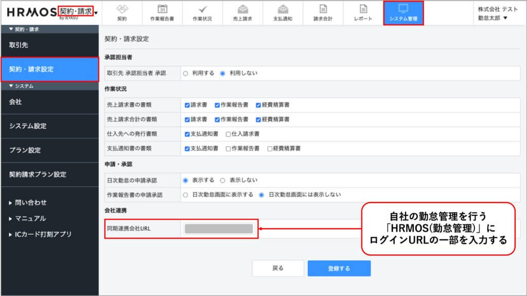Expand the 問い合わせ sidebar section
The width and height of the screenshot is (527, 296).
[31, 202]
